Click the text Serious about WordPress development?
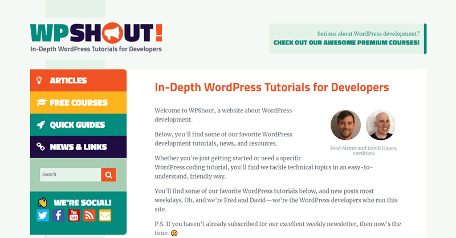 pos(368,34)
